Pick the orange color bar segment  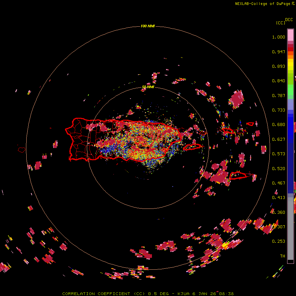(290, 57)
